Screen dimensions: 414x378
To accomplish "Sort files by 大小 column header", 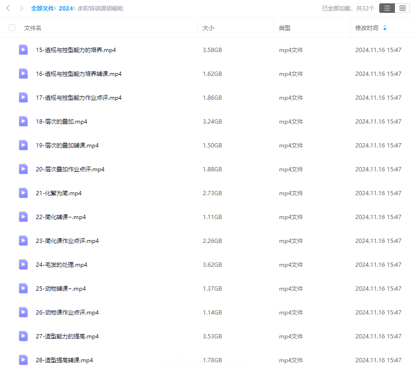I will pyautogui.click(x=208, y=28).
